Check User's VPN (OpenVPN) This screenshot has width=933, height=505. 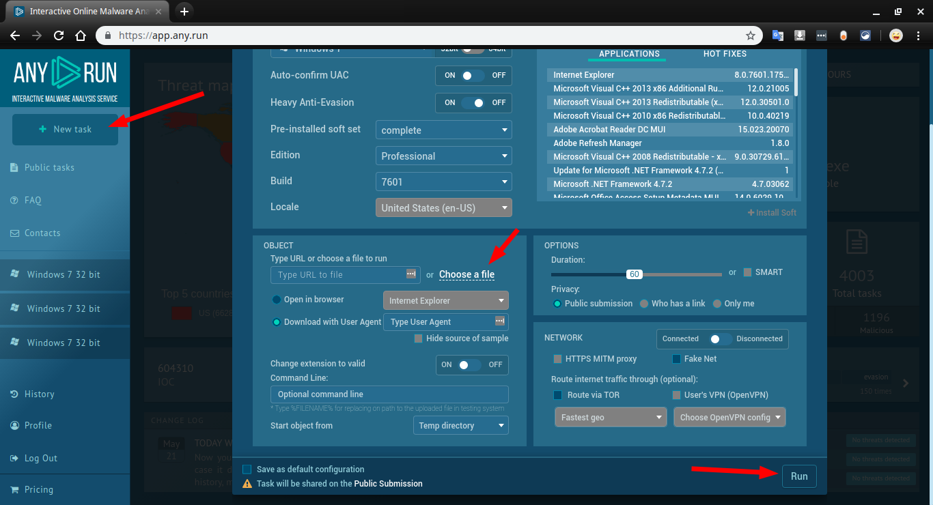677,395
